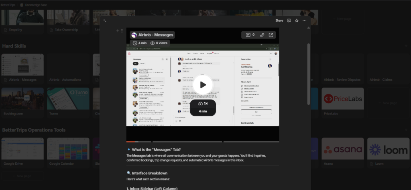This screenshot has width=411, height=190.
Task: Open page comments from the top bar
Action: click(289, 20)
